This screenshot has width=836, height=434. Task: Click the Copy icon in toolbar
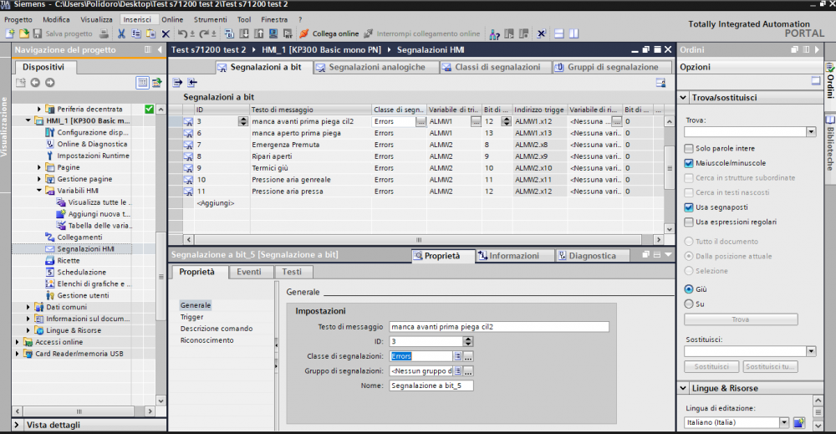[x=136, y=33]
